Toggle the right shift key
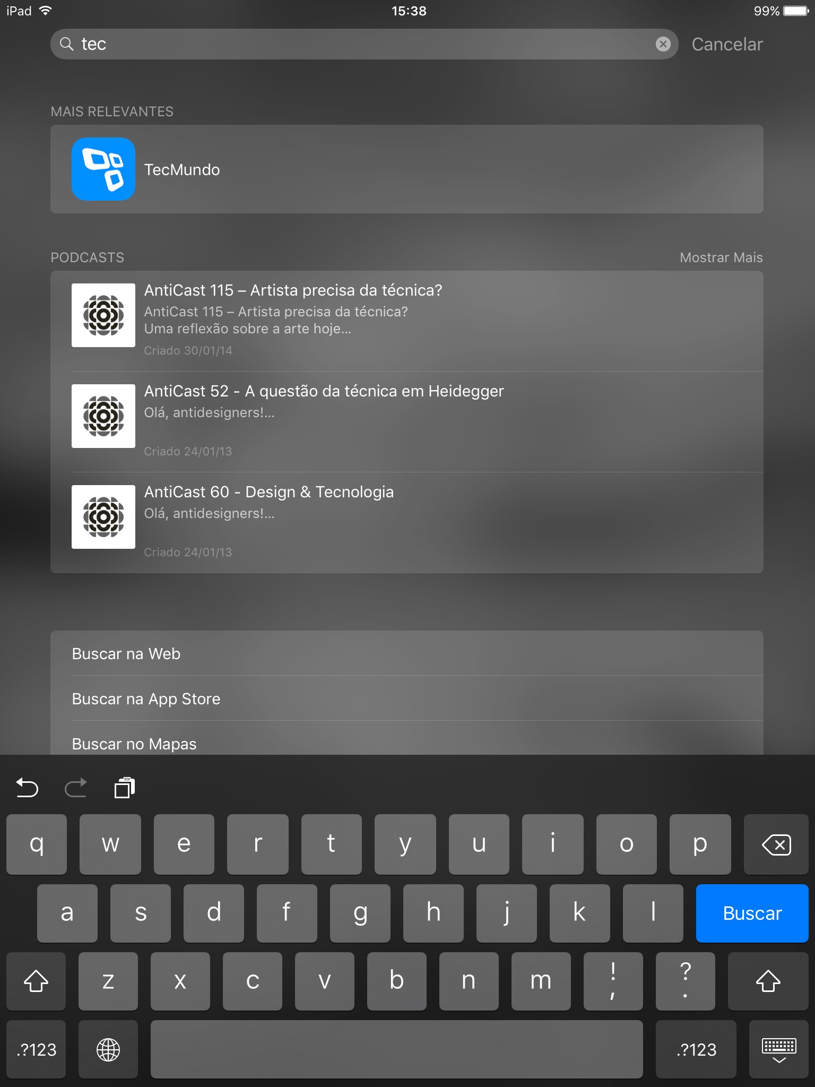Screen dimensions: 815x1087 768,981
